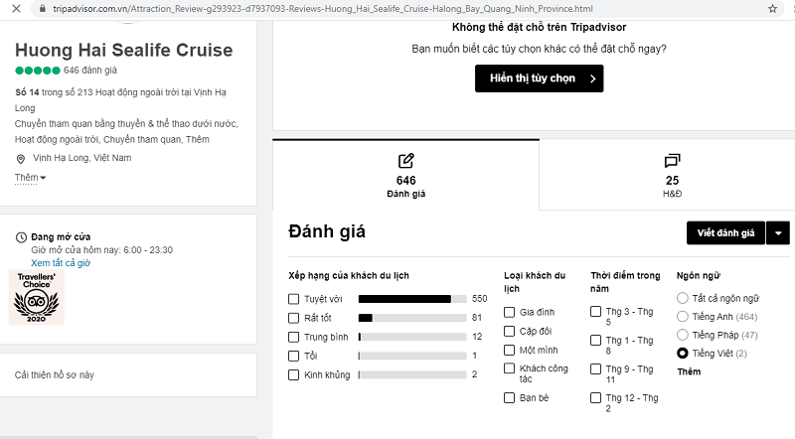Check the Rất tốt rating filter
The height and width of the screenshot is (439, 795).
(x=293, y=318)
